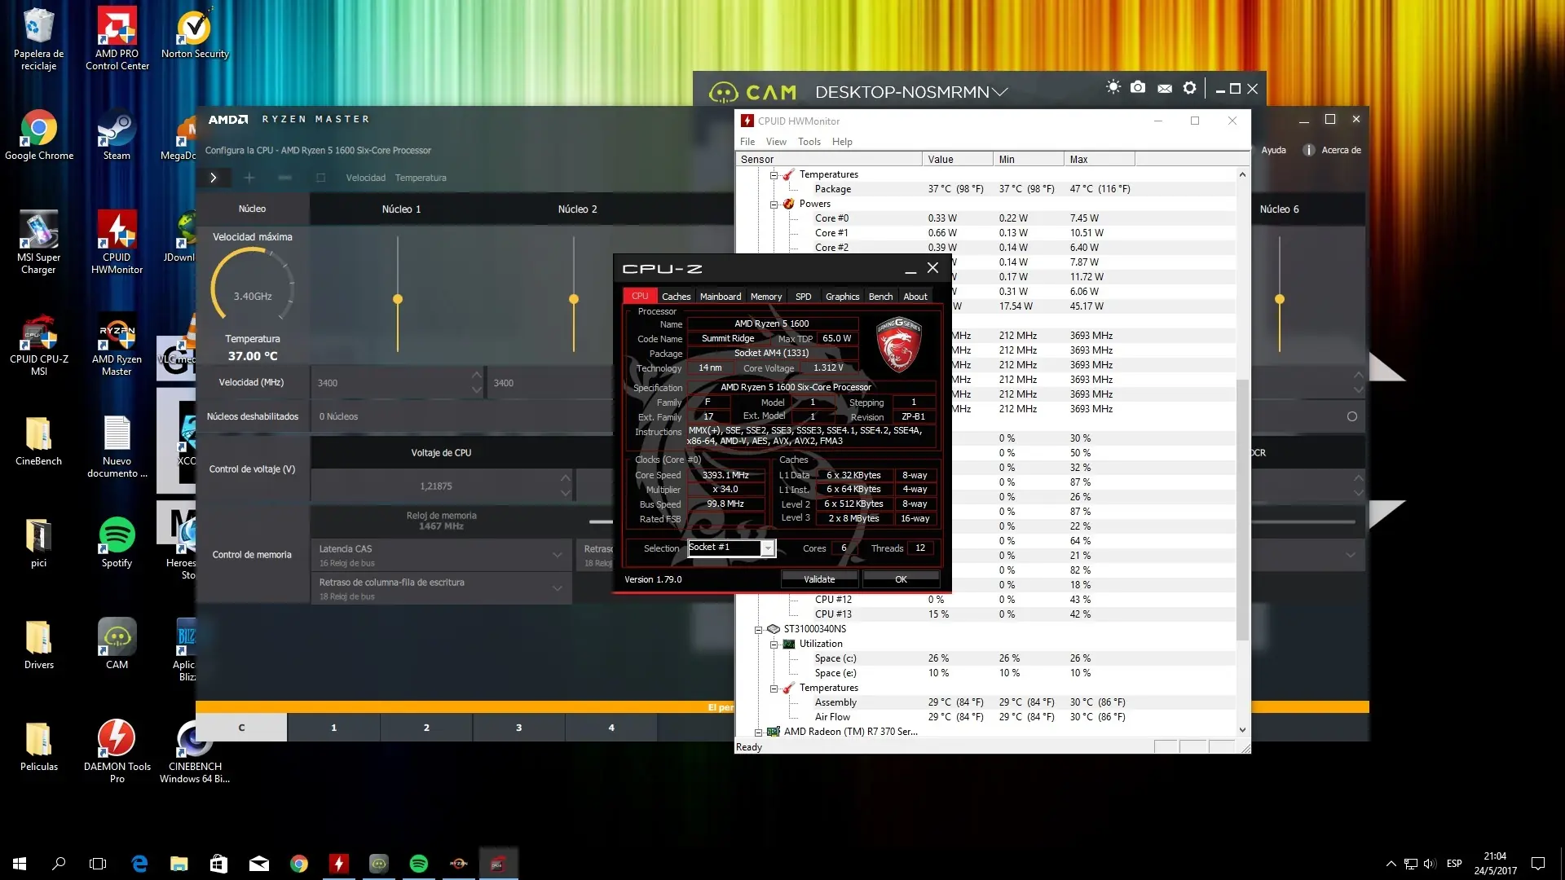Collapse the Utilization node under ST31000340NS
Viewport: 1565px width, 880px height.
[x=774, y=644]
